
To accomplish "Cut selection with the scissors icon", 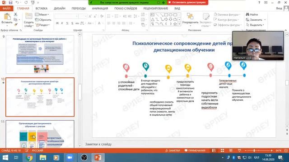I will pos(15,14).
